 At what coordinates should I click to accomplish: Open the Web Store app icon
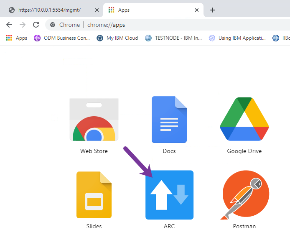tap(94, 120)
